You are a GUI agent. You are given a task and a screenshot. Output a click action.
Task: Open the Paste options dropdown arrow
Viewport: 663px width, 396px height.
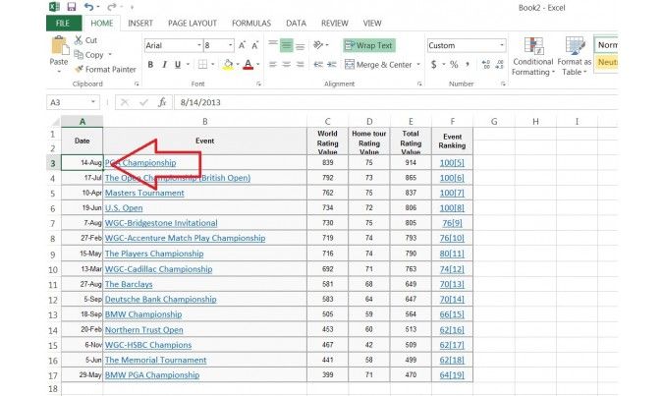coord(59,72)
